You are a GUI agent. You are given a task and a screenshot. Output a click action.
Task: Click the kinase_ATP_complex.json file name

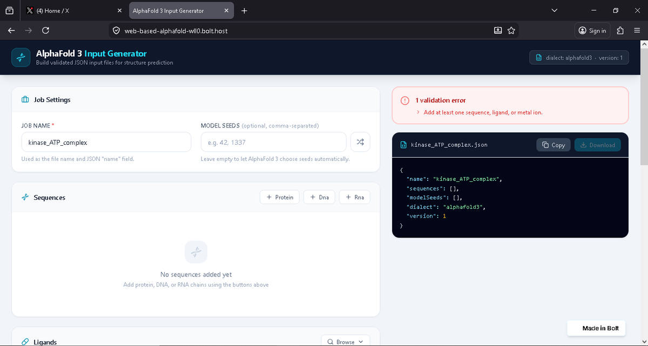point(449,145)
